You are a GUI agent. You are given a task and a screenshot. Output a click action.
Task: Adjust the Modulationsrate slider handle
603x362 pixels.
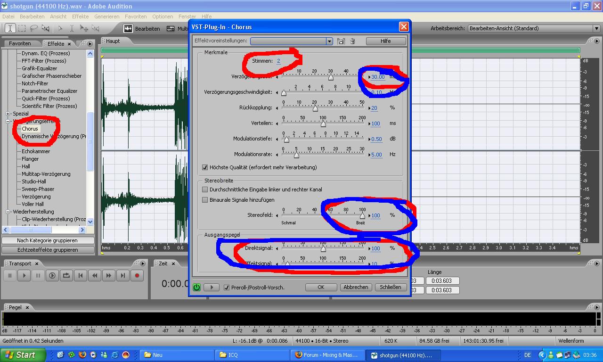[x=296, y=155]
